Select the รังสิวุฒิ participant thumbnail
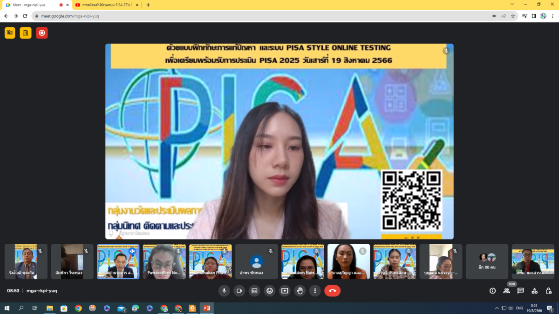The height and width of the screenshot is (314, 559). [x=26, y=261]
